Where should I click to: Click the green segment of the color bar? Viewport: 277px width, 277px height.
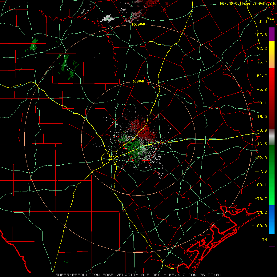272,175
